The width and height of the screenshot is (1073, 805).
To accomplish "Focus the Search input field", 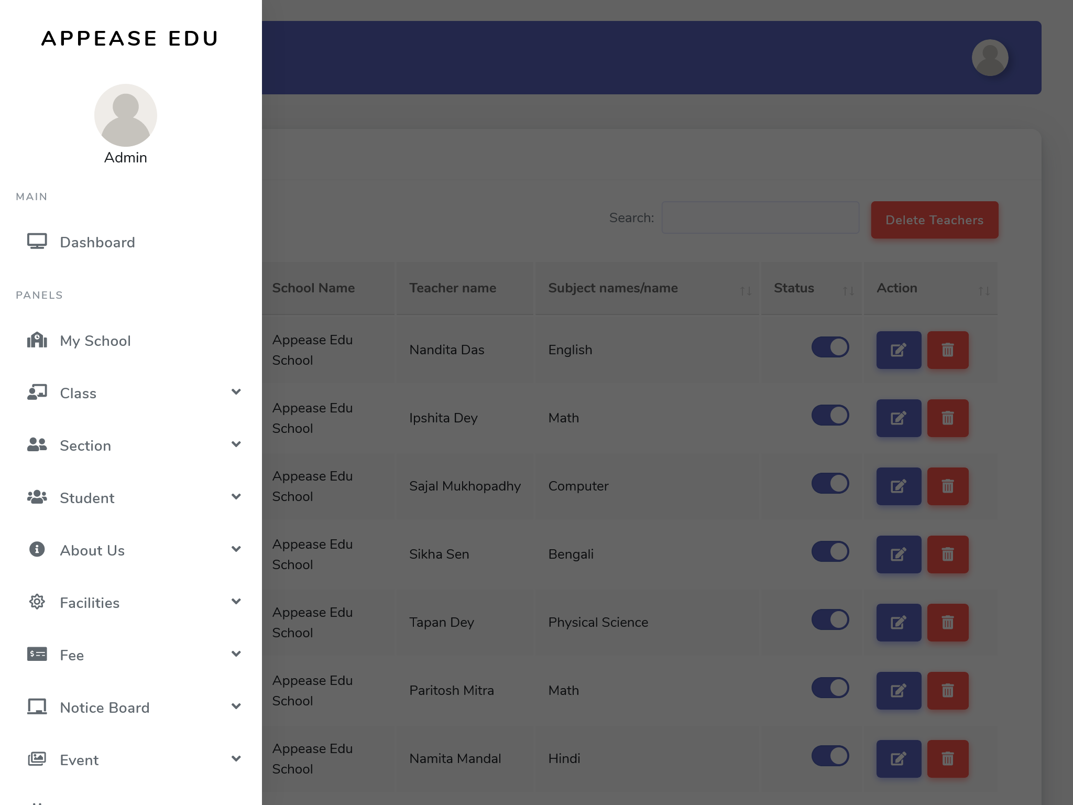I will tap(760, 217).
